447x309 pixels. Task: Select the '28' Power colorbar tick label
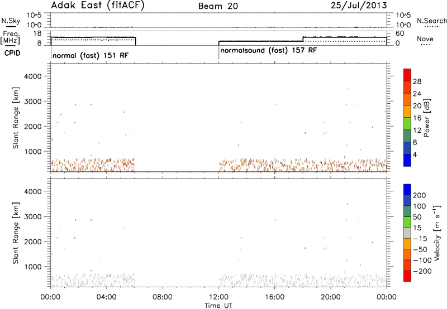point(417,81)
